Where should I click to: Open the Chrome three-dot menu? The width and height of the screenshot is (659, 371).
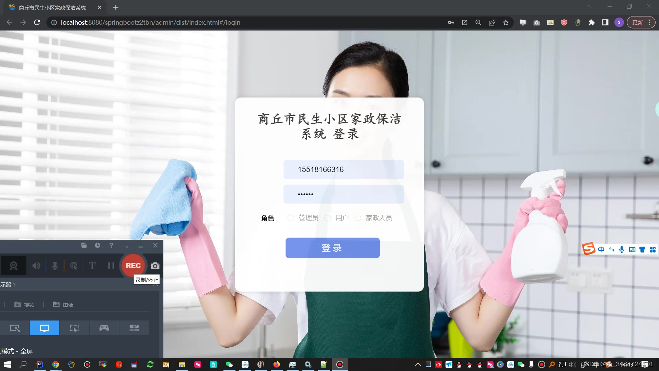click(x=649, y=22)
